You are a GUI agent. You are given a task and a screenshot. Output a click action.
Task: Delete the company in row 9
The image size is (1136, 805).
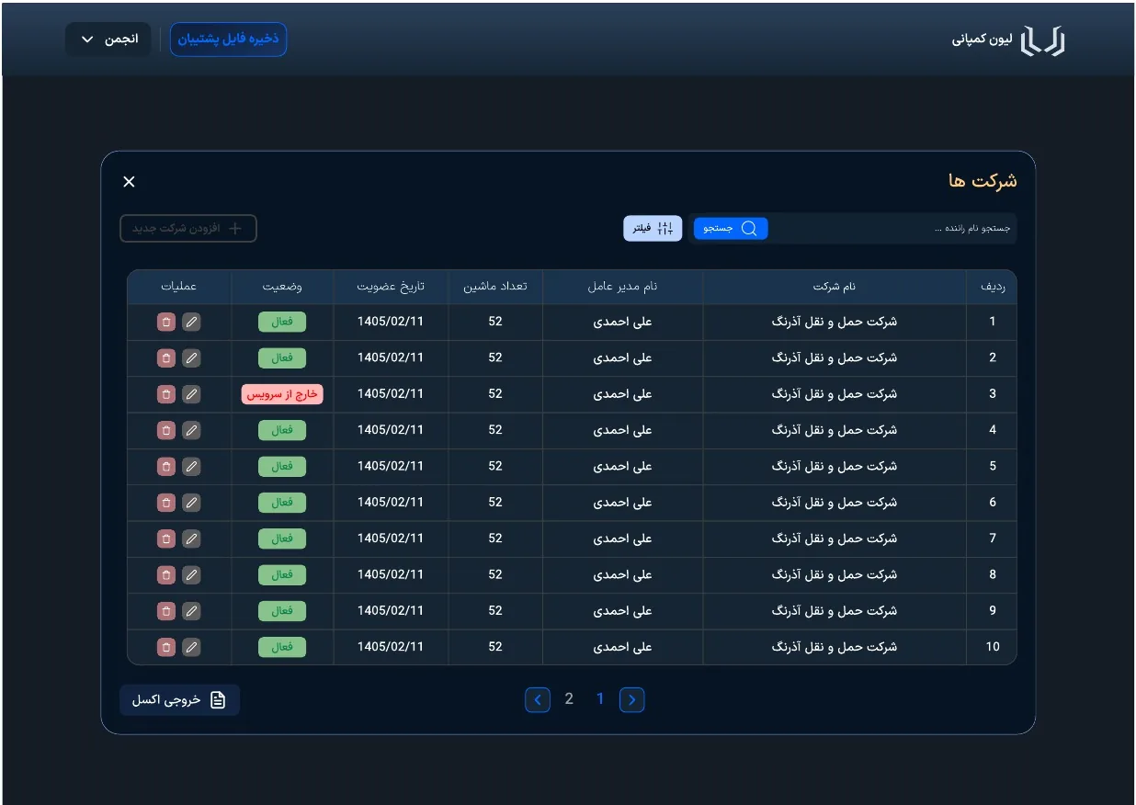[x=165, y=610]
